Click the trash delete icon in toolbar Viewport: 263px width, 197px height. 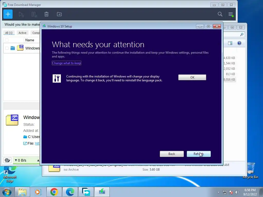[46, 14]
